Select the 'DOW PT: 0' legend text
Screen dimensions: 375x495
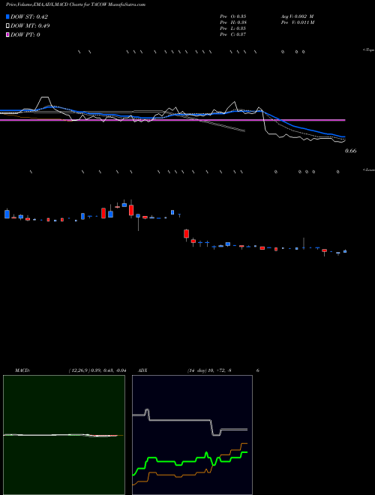point(25,34)
